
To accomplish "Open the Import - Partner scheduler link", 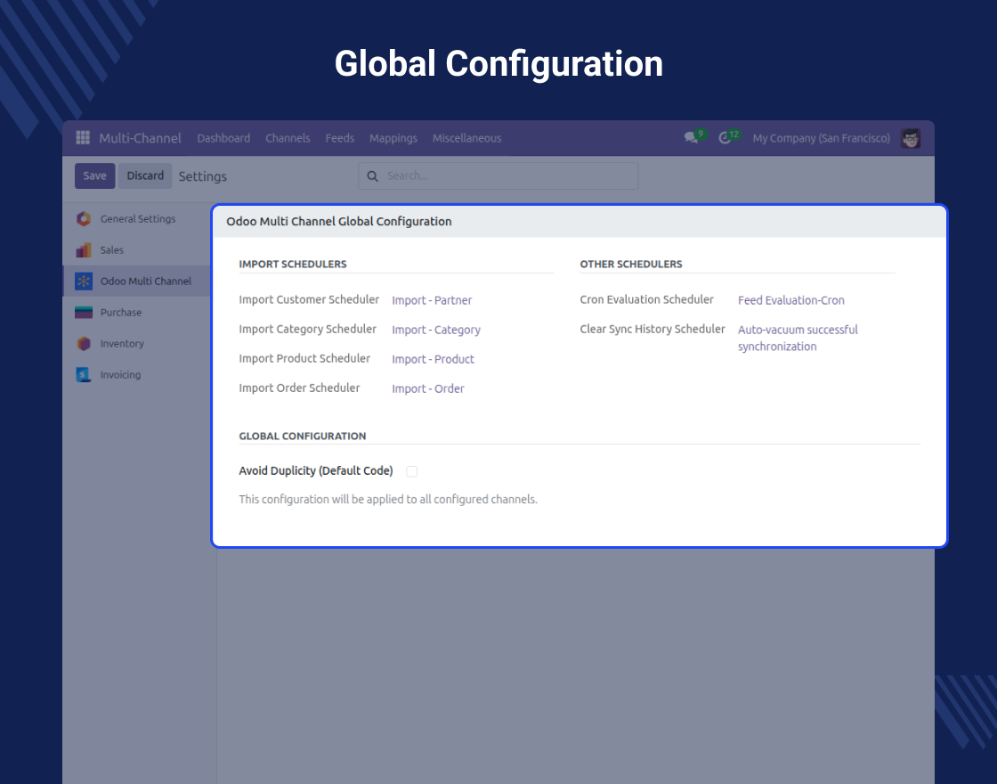I will (432, 300).
